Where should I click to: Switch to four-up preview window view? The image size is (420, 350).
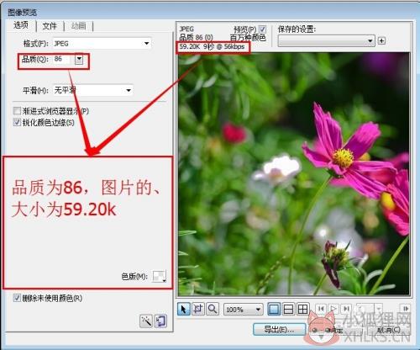click(302, 309)
